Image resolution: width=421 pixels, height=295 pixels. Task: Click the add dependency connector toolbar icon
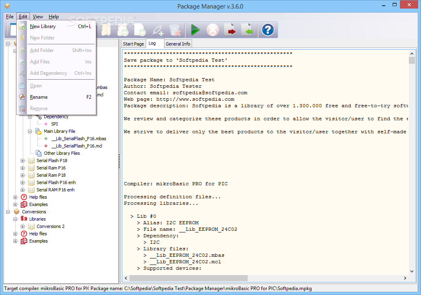[x=158, y=30]
